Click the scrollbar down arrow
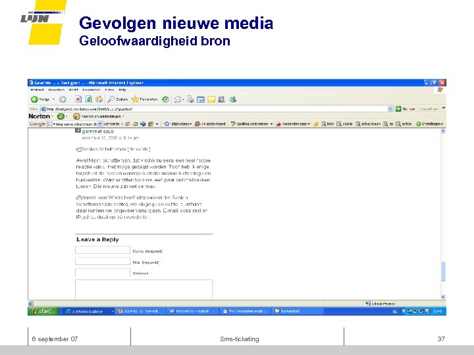Screen dimensions: 474x355 443,296
